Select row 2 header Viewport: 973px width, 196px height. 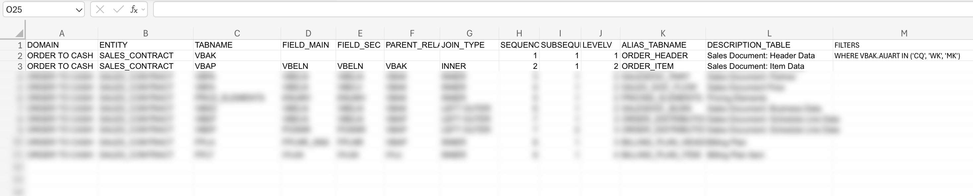[x=19, y=56]
